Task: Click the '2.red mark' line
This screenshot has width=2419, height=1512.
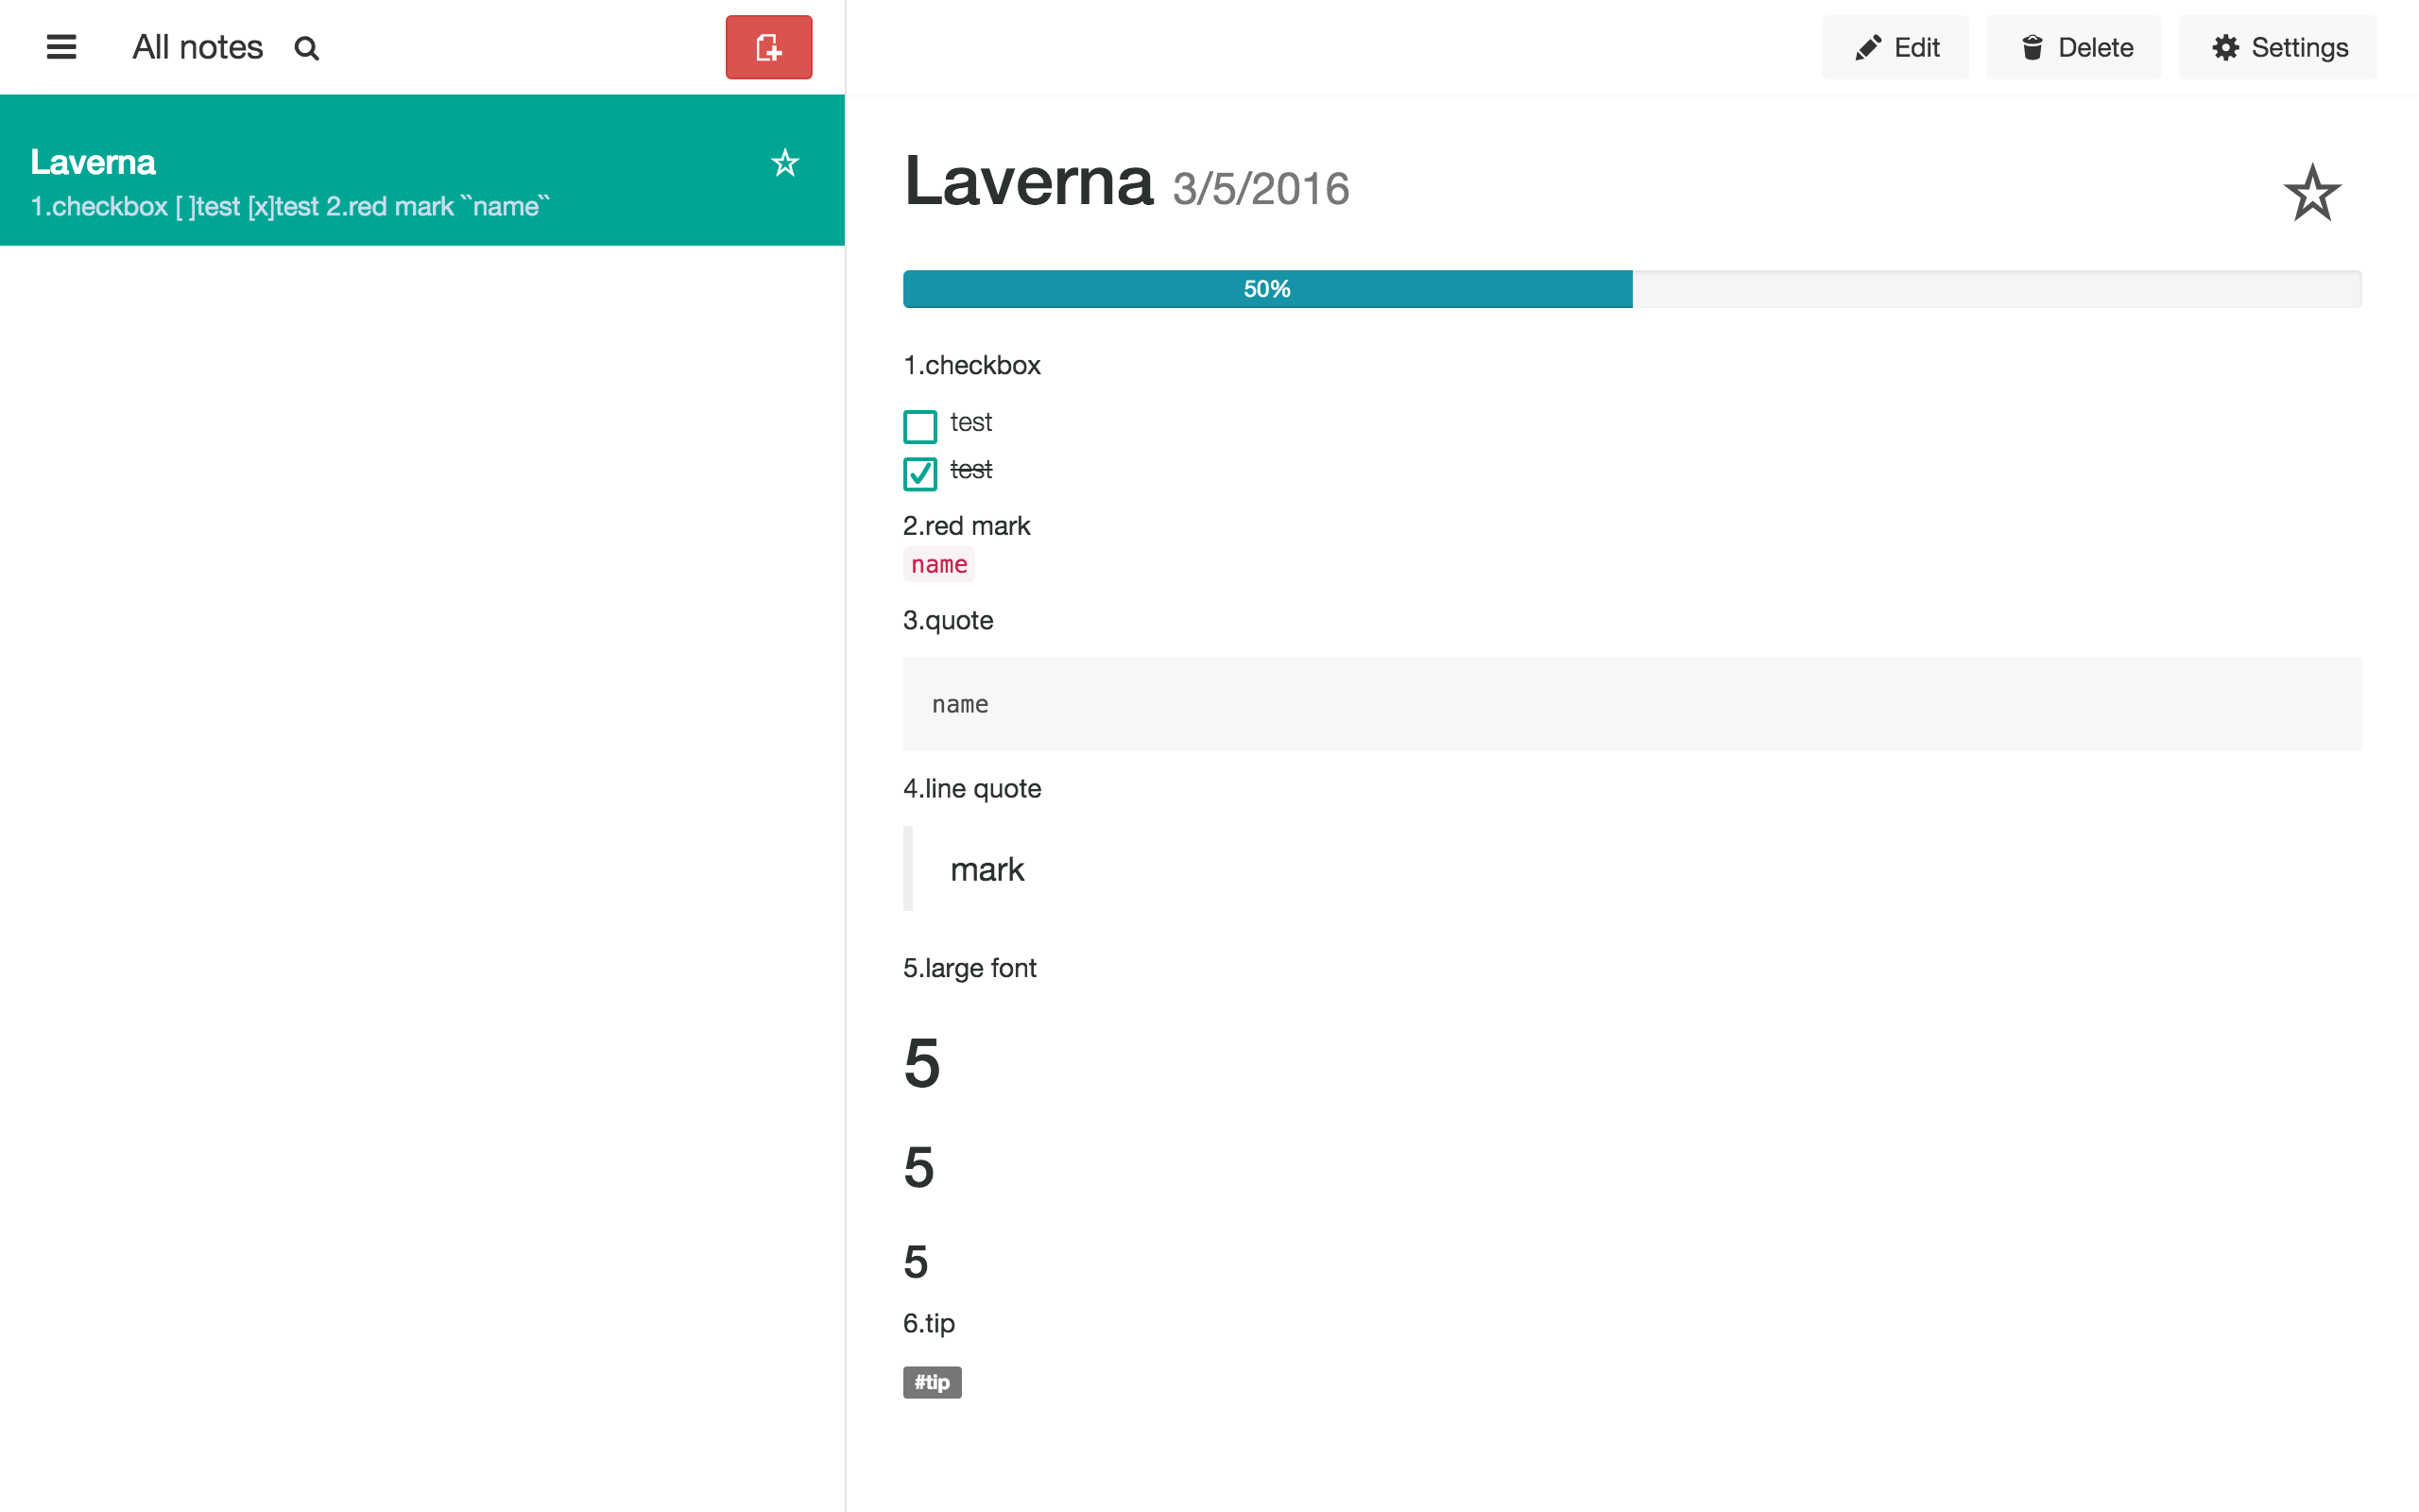Action: (967, 526)
